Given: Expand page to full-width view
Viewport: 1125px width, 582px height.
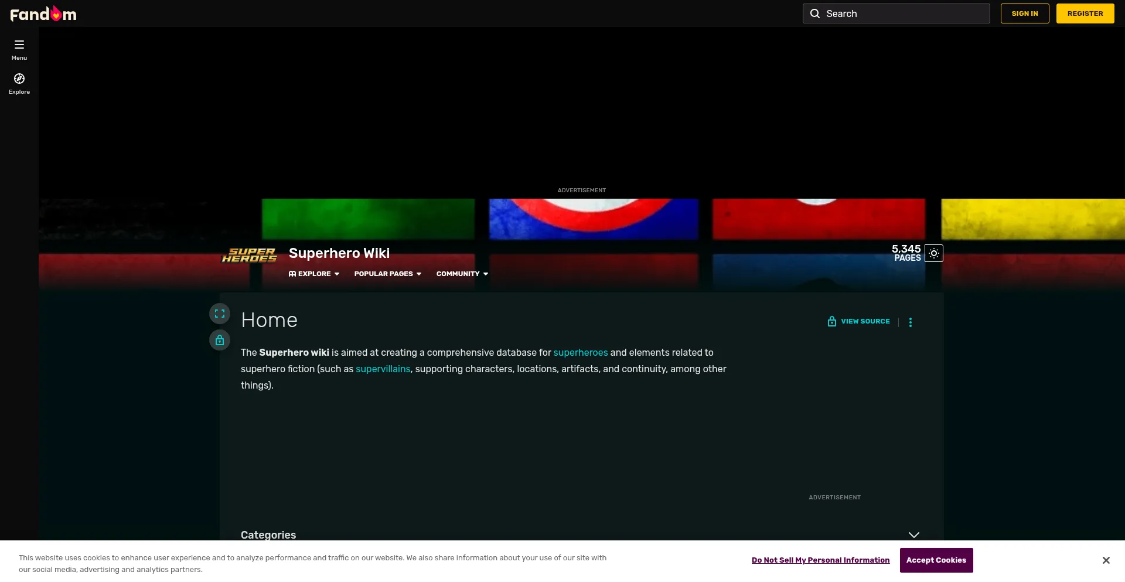Looking at the screenshot, I should click(220, 314).
